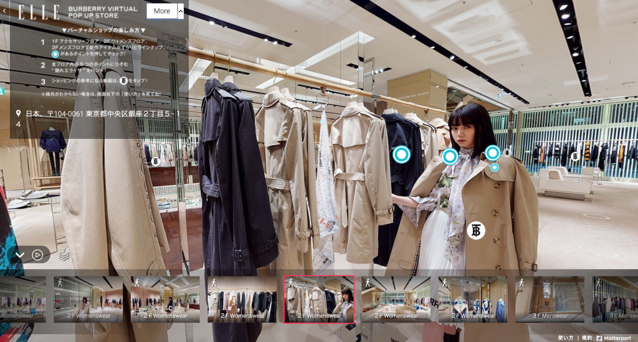Image resolution: width=638 pixels, height=342 pixels.
Task: Collapse the highlight reel with down chevron
Action: [x=20, y=255]
